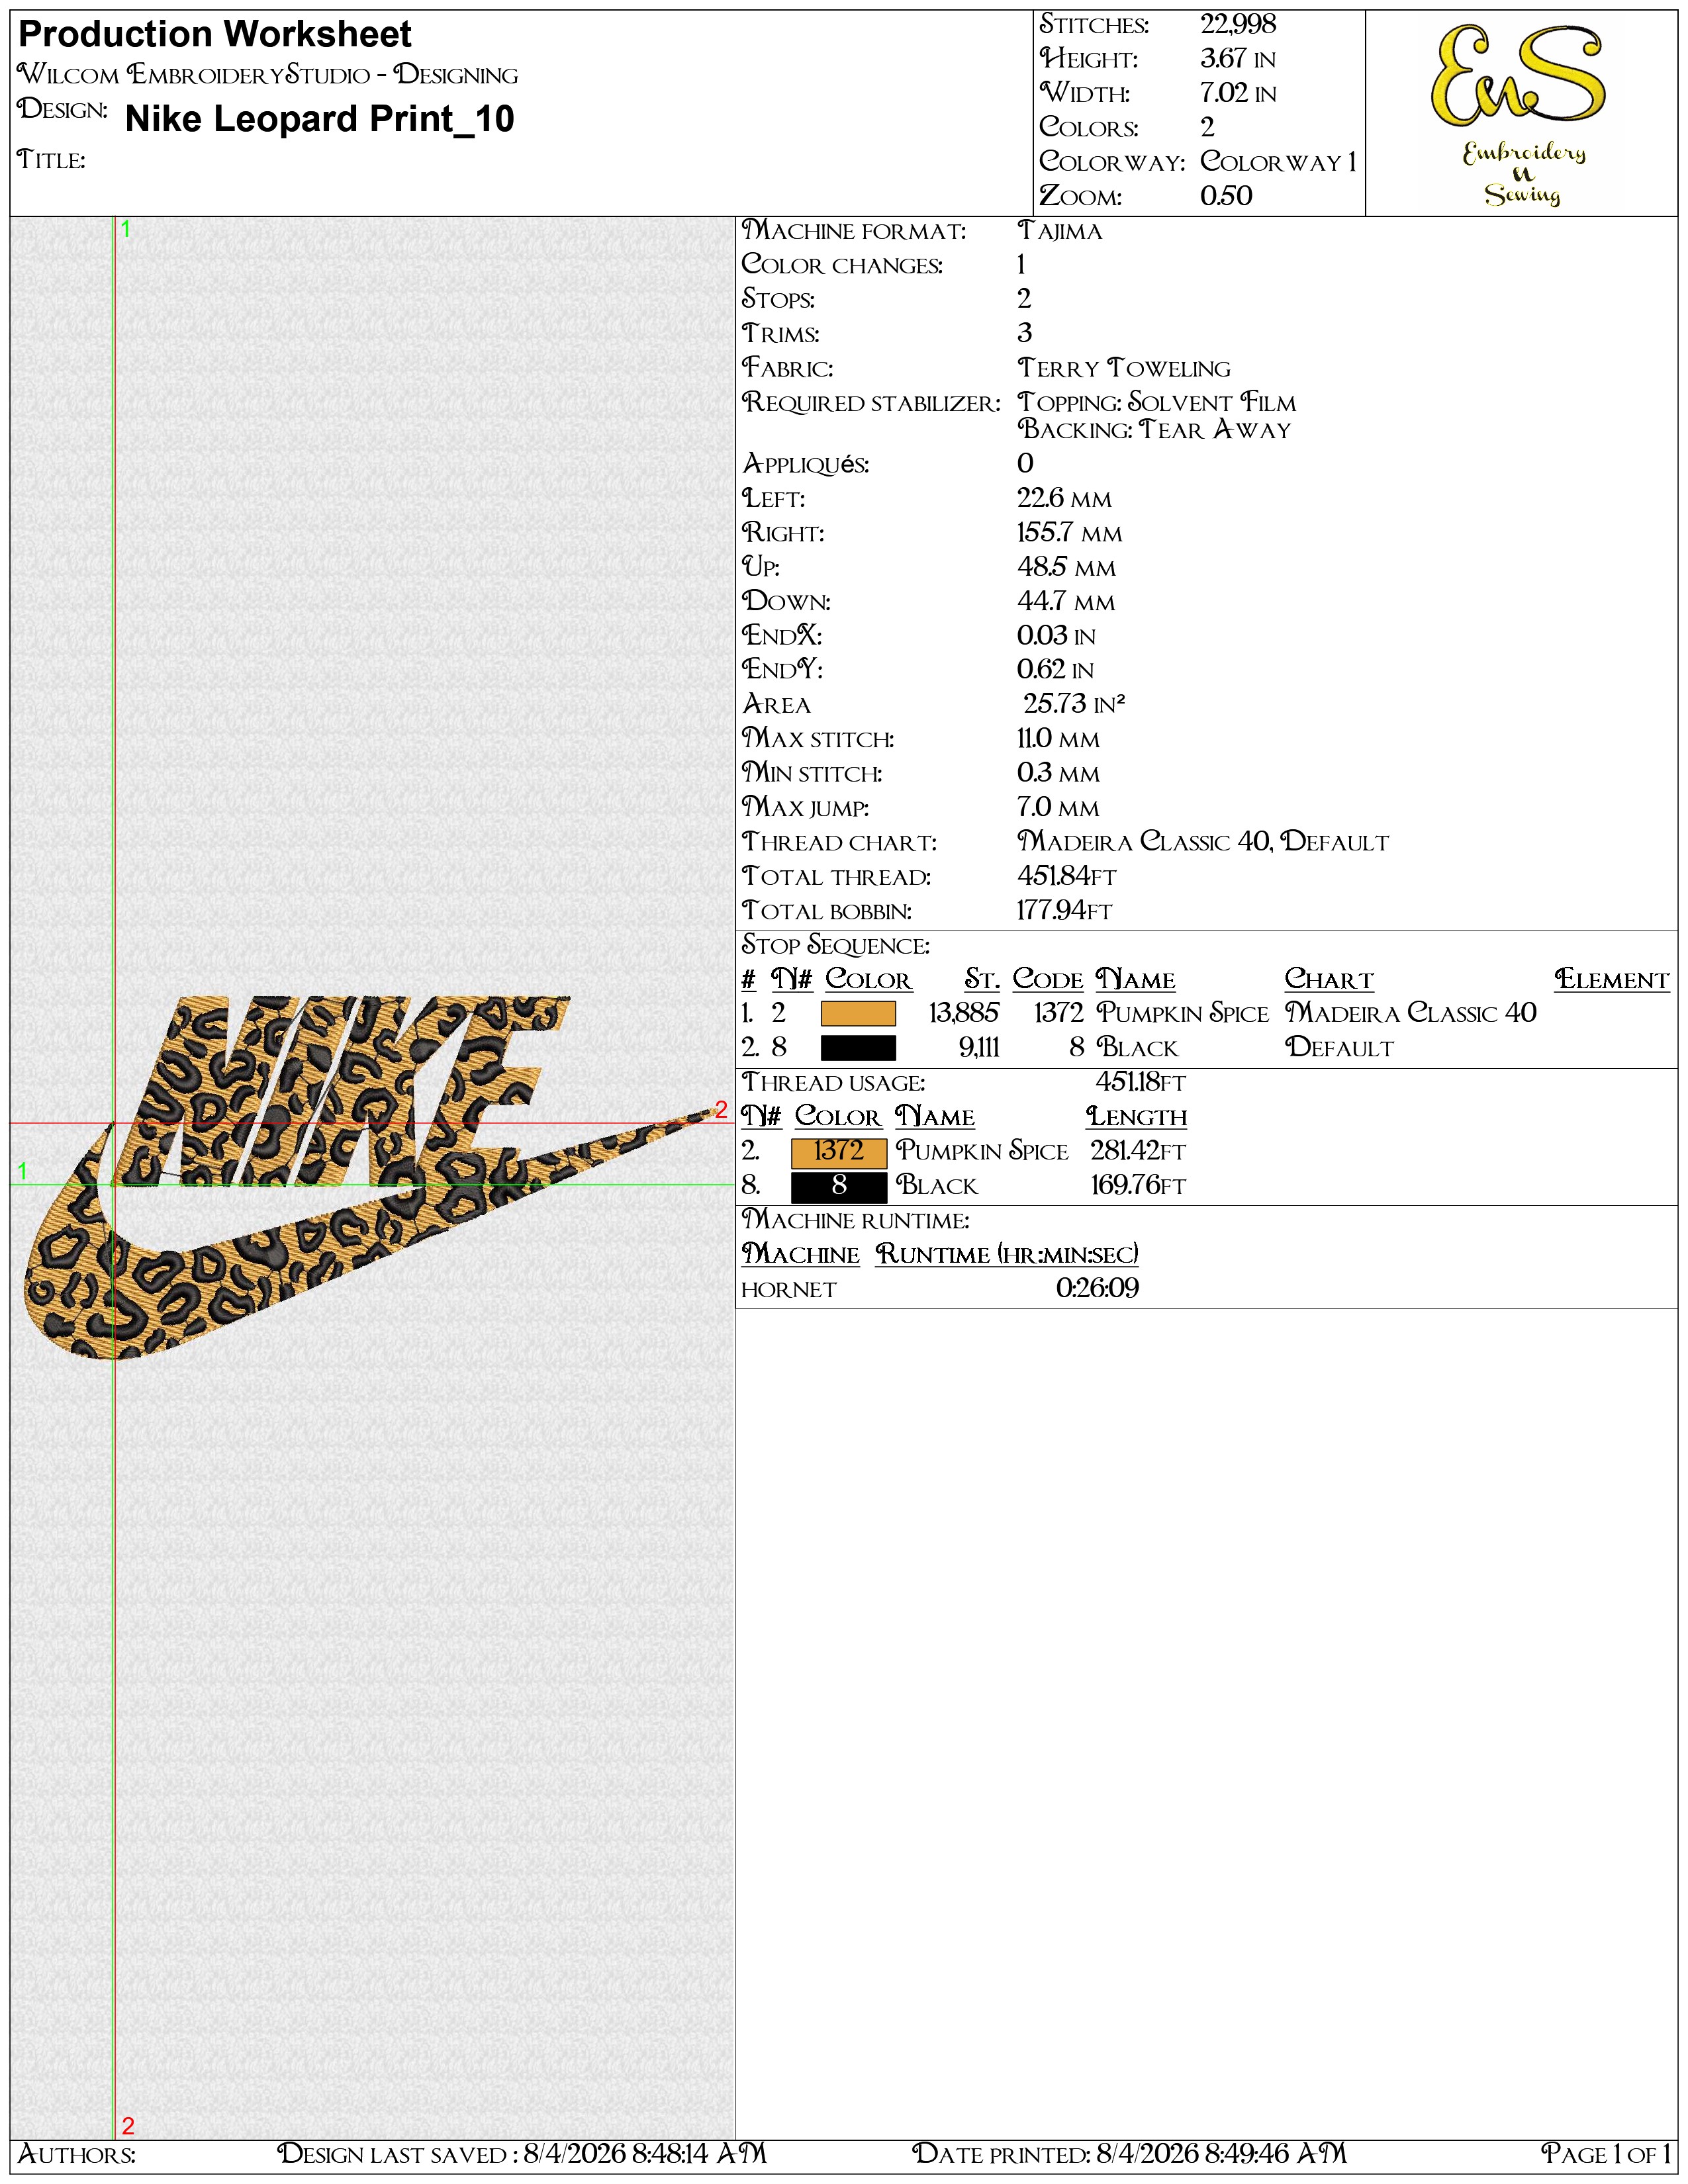Select the runtime value 0:26:09
This screenshot has width=1688, height=2184.
pos(1097,1289)
